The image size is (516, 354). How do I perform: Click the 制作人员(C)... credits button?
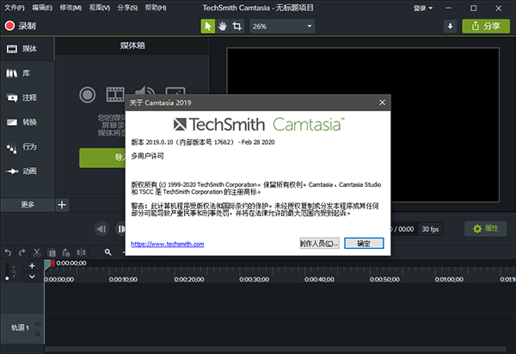click(319, 244)
